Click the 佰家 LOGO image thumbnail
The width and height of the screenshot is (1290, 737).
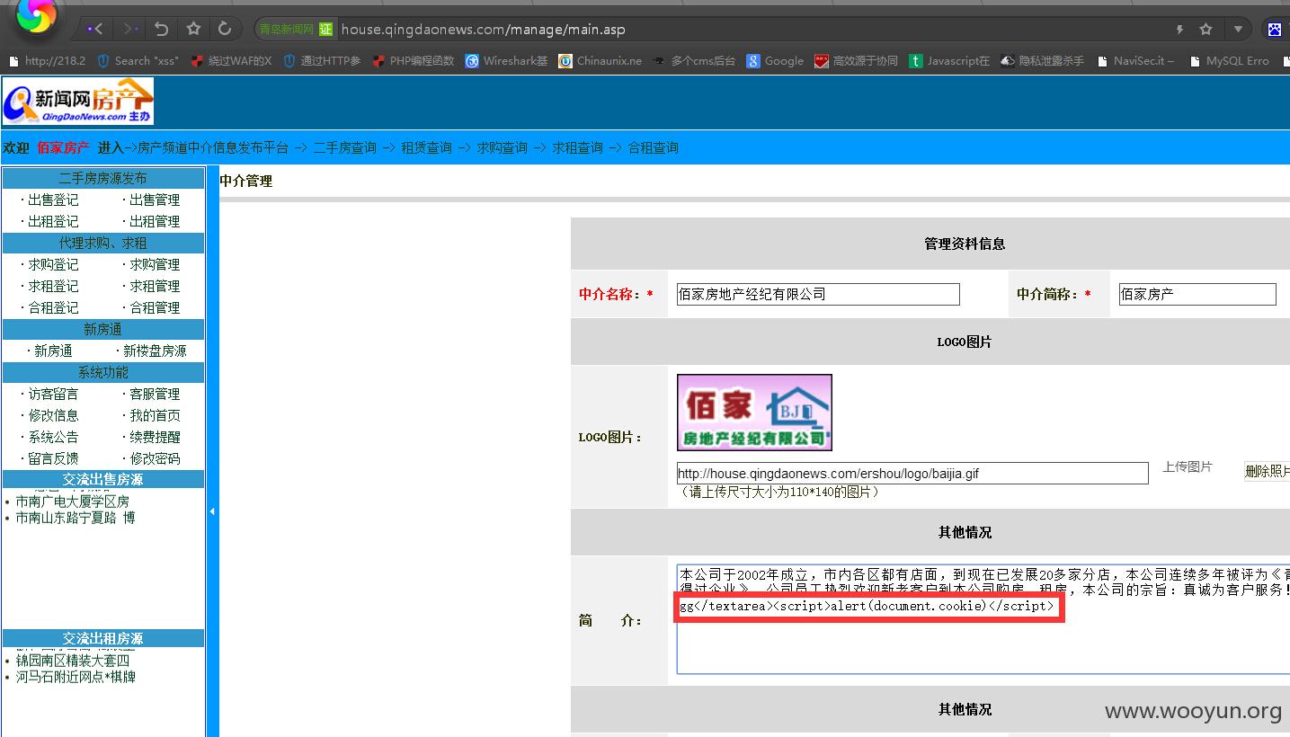754,413
